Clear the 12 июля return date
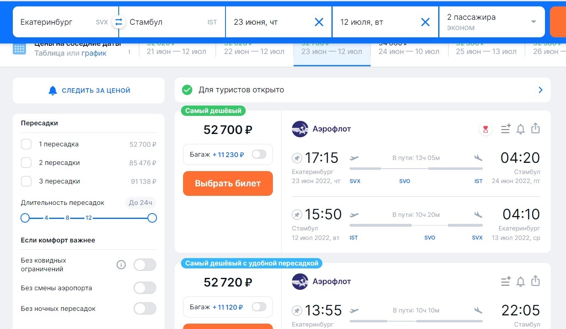This screenshot has height=329, width=566. 425,22
